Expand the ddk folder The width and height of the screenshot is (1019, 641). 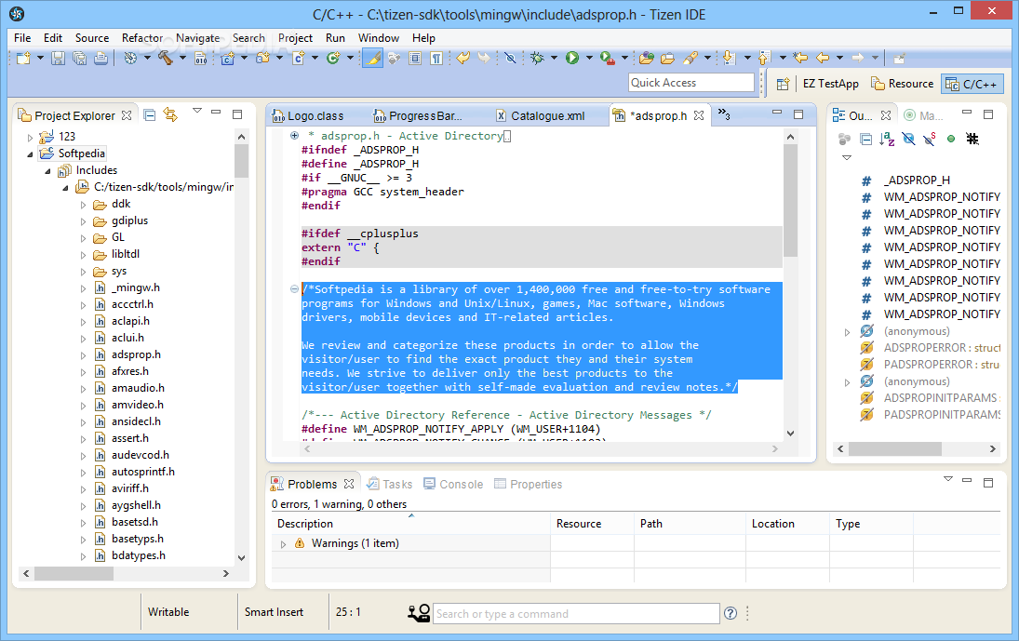[83, 205]
